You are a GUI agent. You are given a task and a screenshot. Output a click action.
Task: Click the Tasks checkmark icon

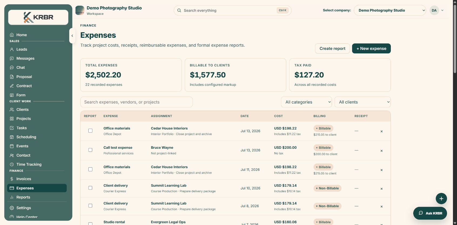tap(12, 128)
